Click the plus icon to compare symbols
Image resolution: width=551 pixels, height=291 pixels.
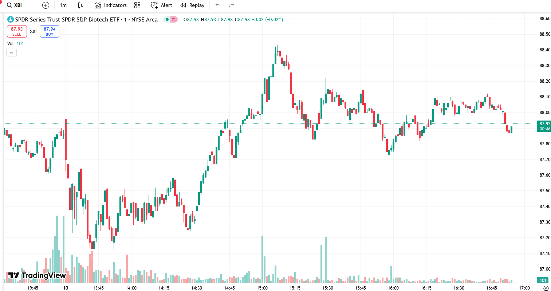[46, 5]
